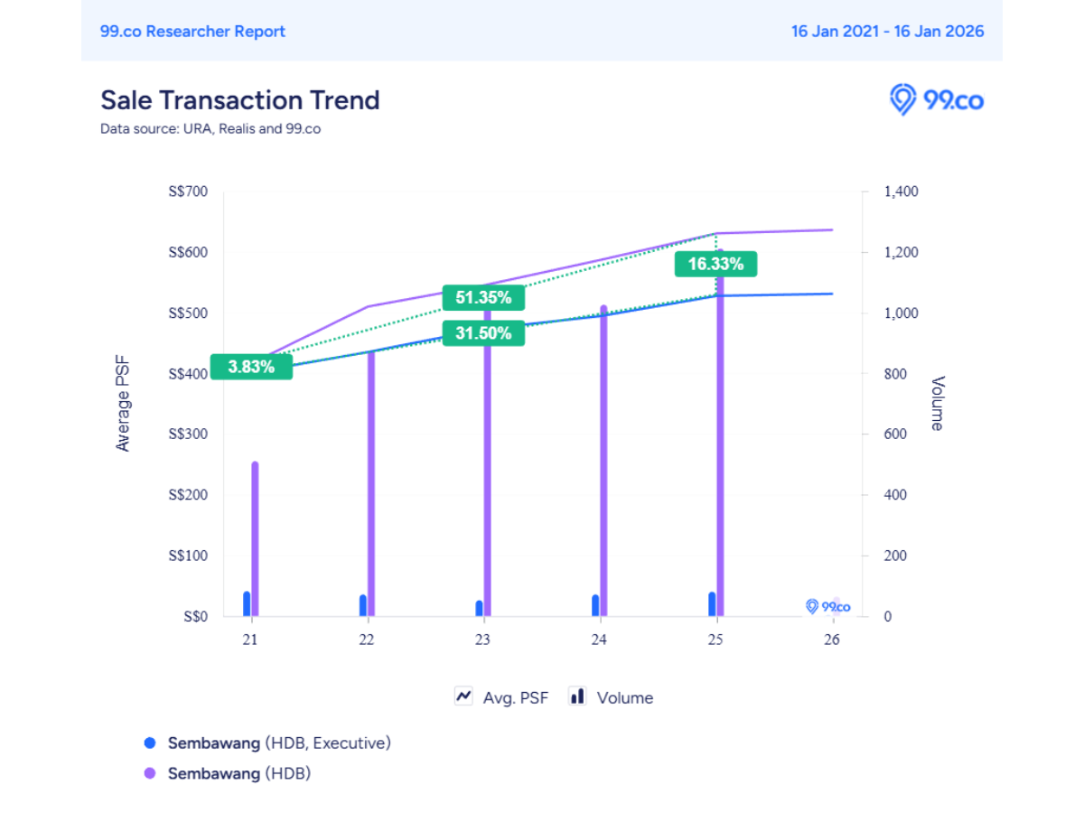Image resolution: width=1084 pixels, height=813 pixels.
Task: Toggle the Volume legend label
Action: tap(624, 697)
